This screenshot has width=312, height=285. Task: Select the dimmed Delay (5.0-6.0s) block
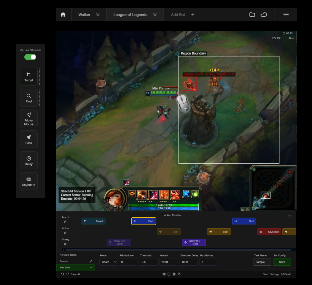tap(119, 242)
